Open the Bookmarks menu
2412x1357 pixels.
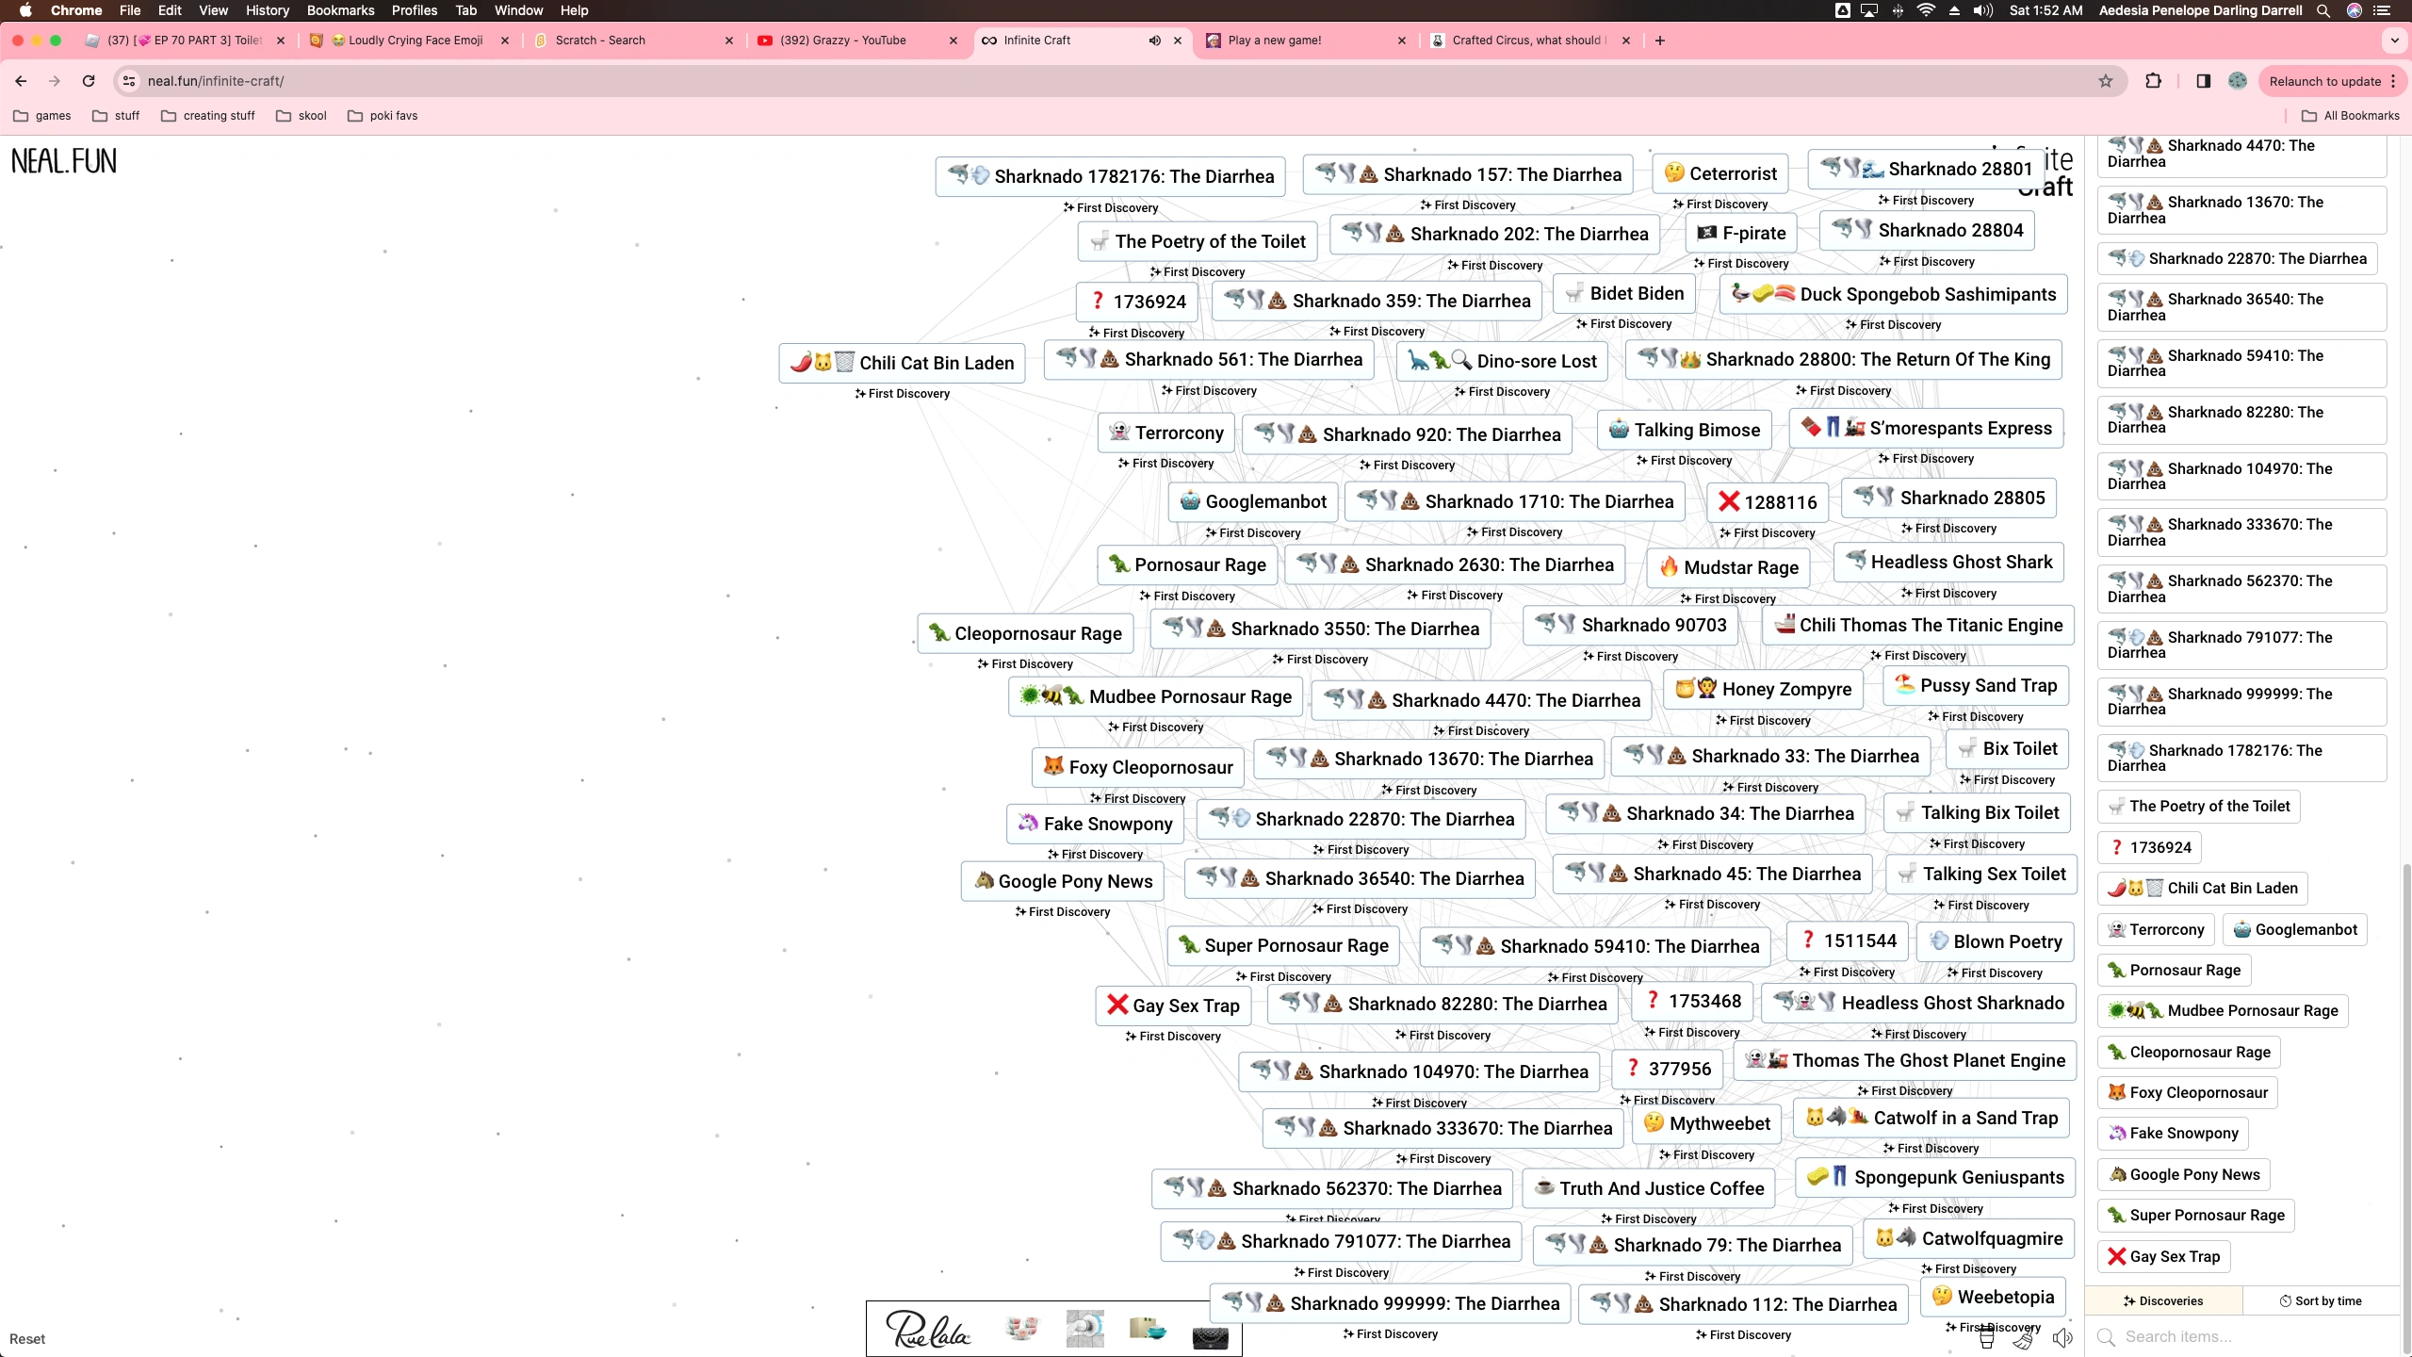coord(340,10)
